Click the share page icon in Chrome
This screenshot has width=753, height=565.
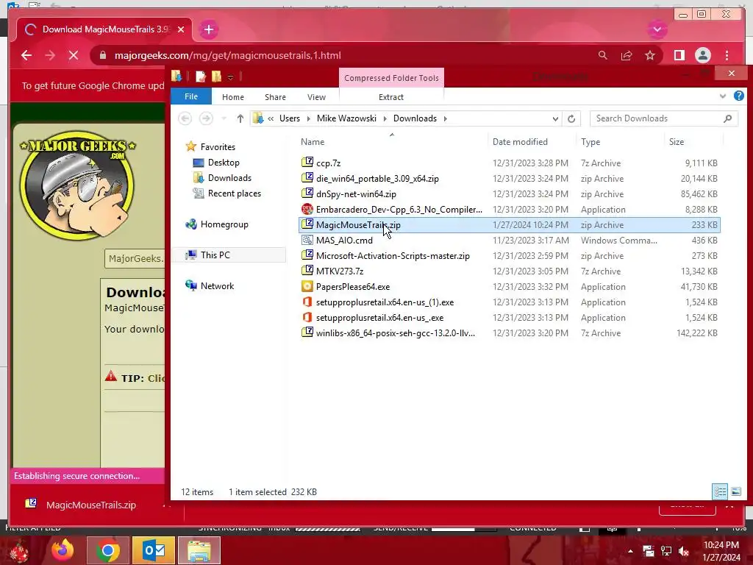(x=627, y=55)
